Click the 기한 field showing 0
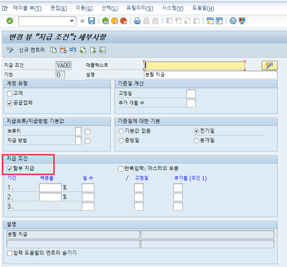This screenshot has height=267, width=287. click(x=60, y=75)
